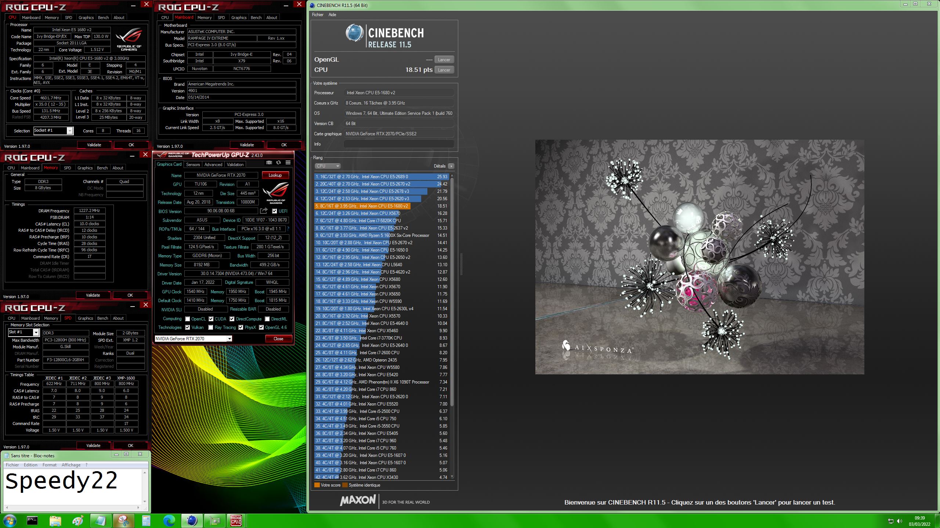Open GPU-Z hamburger menu icon
The height and width of the screenshot is (528, 940).
coord(288,162)
